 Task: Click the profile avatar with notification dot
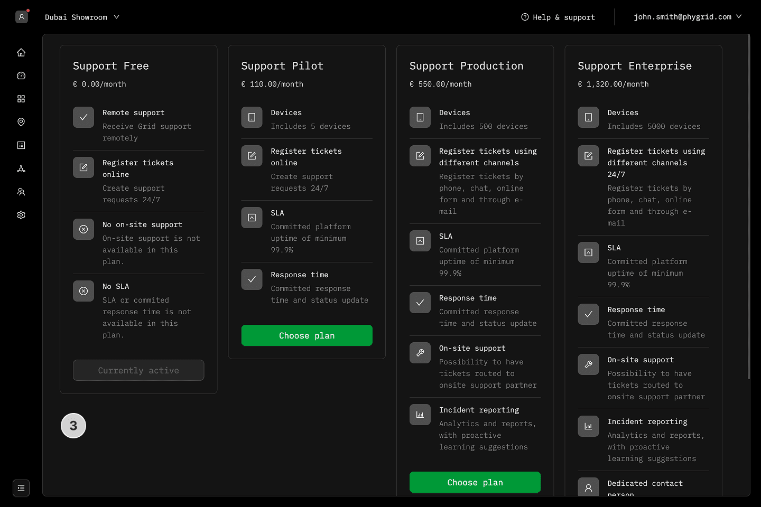[x=22, y=17]
